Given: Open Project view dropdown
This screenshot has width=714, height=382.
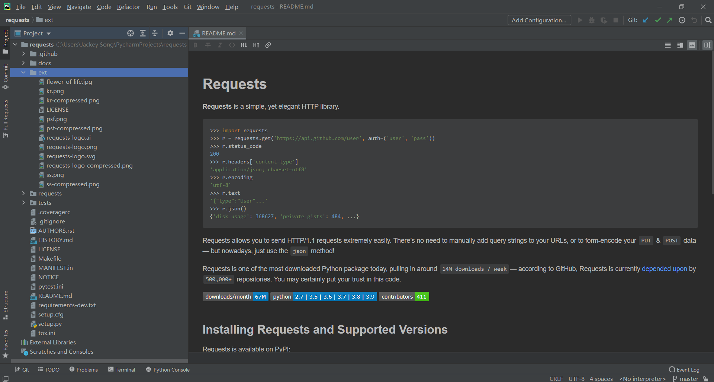Looking at the screenshot, I should click(33, 33).
